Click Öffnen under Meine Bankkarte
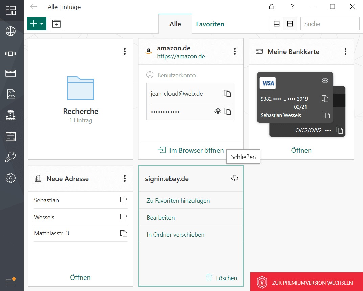 pos(301,150)
